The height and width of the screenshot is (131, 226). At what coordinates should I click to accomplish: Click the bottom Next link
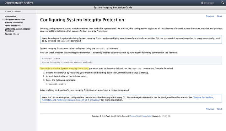click(x=219, y=109)
